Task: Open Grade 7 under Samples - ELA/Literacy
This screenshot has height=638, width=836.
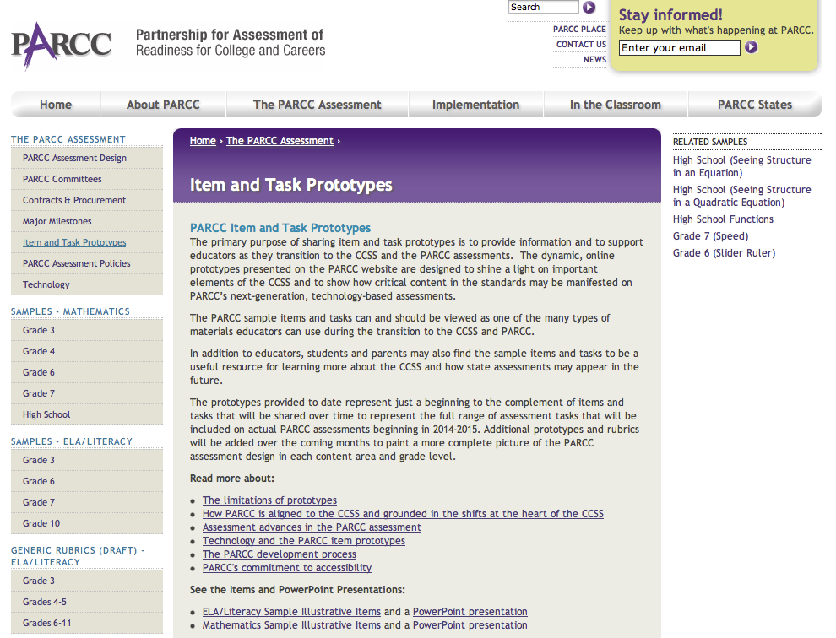Action: pyautogui.click(x=87, y=502)
